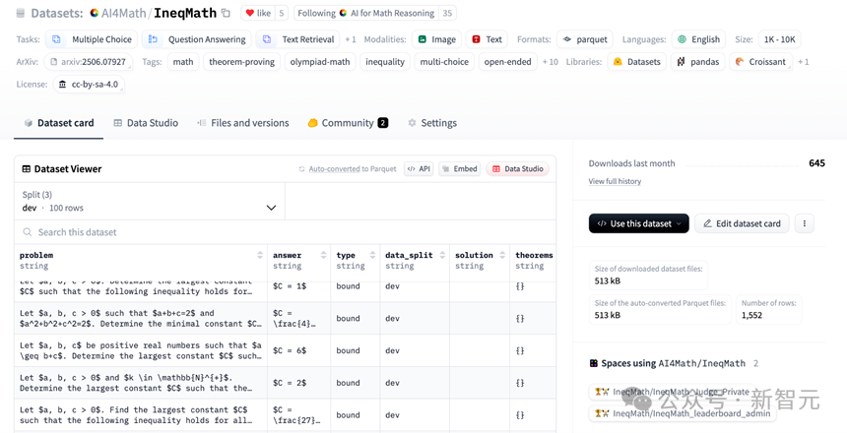
Task: Open the Files and versions tab
Action: [243, 123]
